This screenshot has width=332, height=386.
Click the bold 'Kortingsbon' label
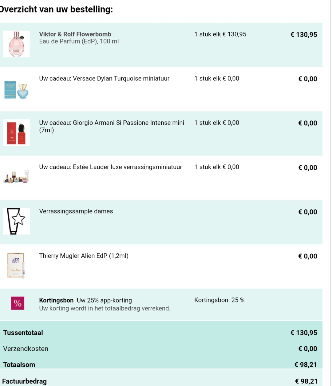[x=56, y=300]
